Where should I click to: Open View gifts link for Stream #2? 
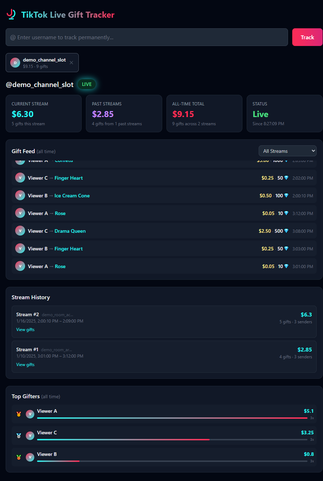click(25, 330)
